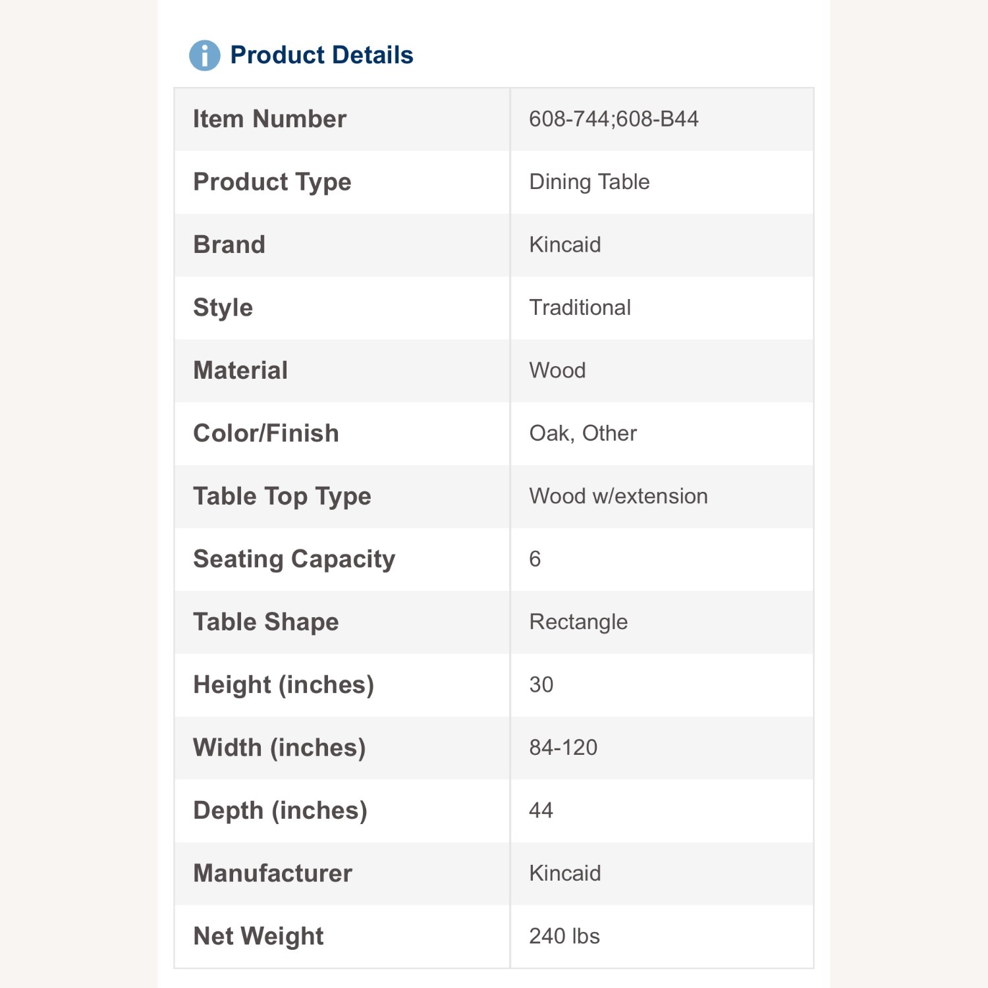Click the blue info icon
Image resolution: width=988 pixels, height=988 pixels.
click(204, 55)
